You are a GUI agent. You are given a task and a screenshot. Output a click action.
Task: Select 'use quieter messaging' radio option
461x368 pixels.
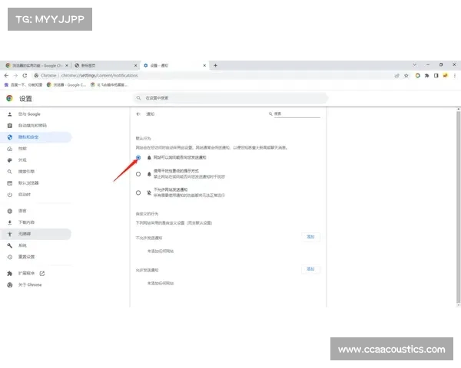[x=138, y=174]
